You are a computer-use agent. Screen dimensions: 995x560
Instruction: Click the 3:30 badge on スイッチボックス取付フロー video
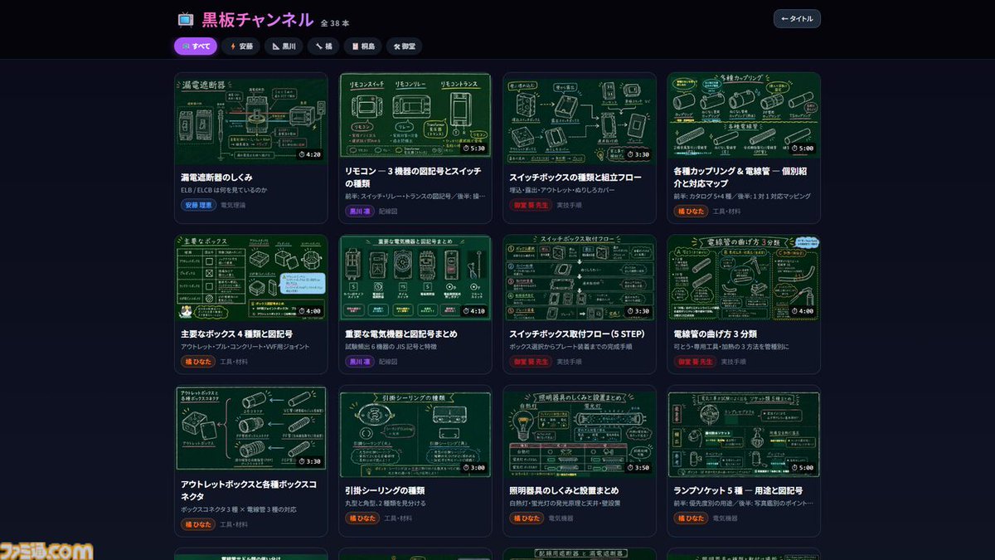pos(639,311)
